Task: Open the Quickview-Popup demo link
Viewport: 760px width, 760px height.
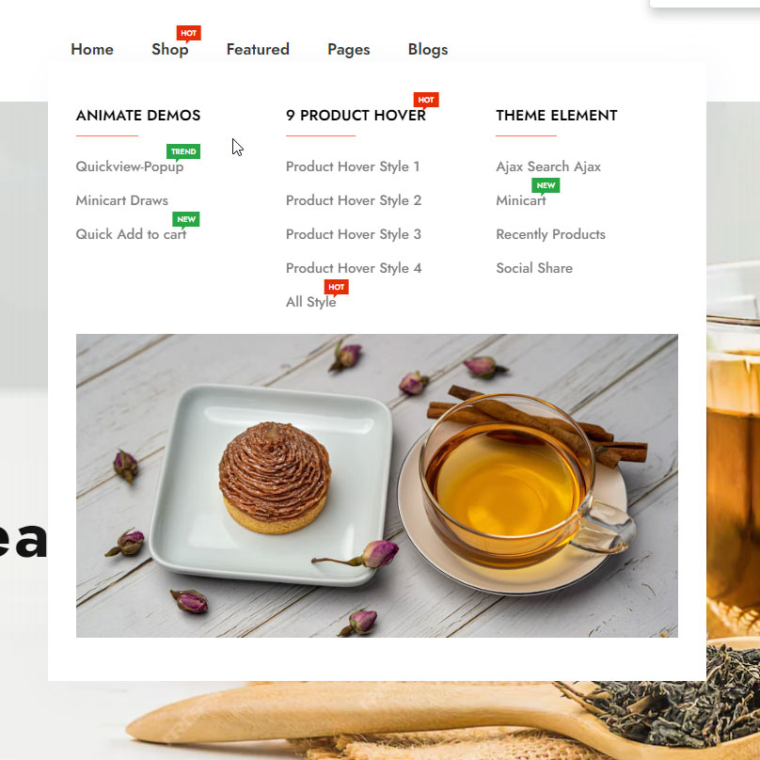Action: 130,166
